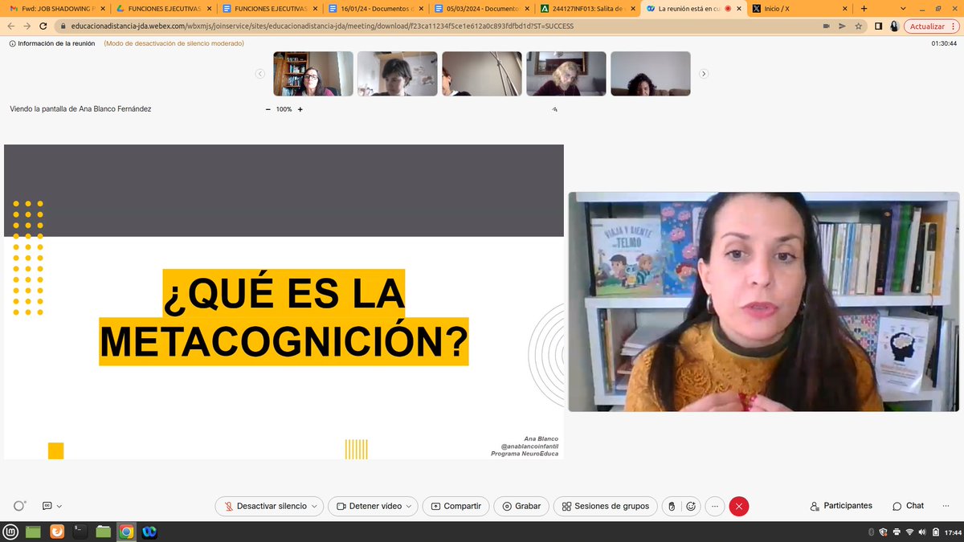
Task: Open Sesiones de grupos breakout sessions
Action: (x=605, y=507)
